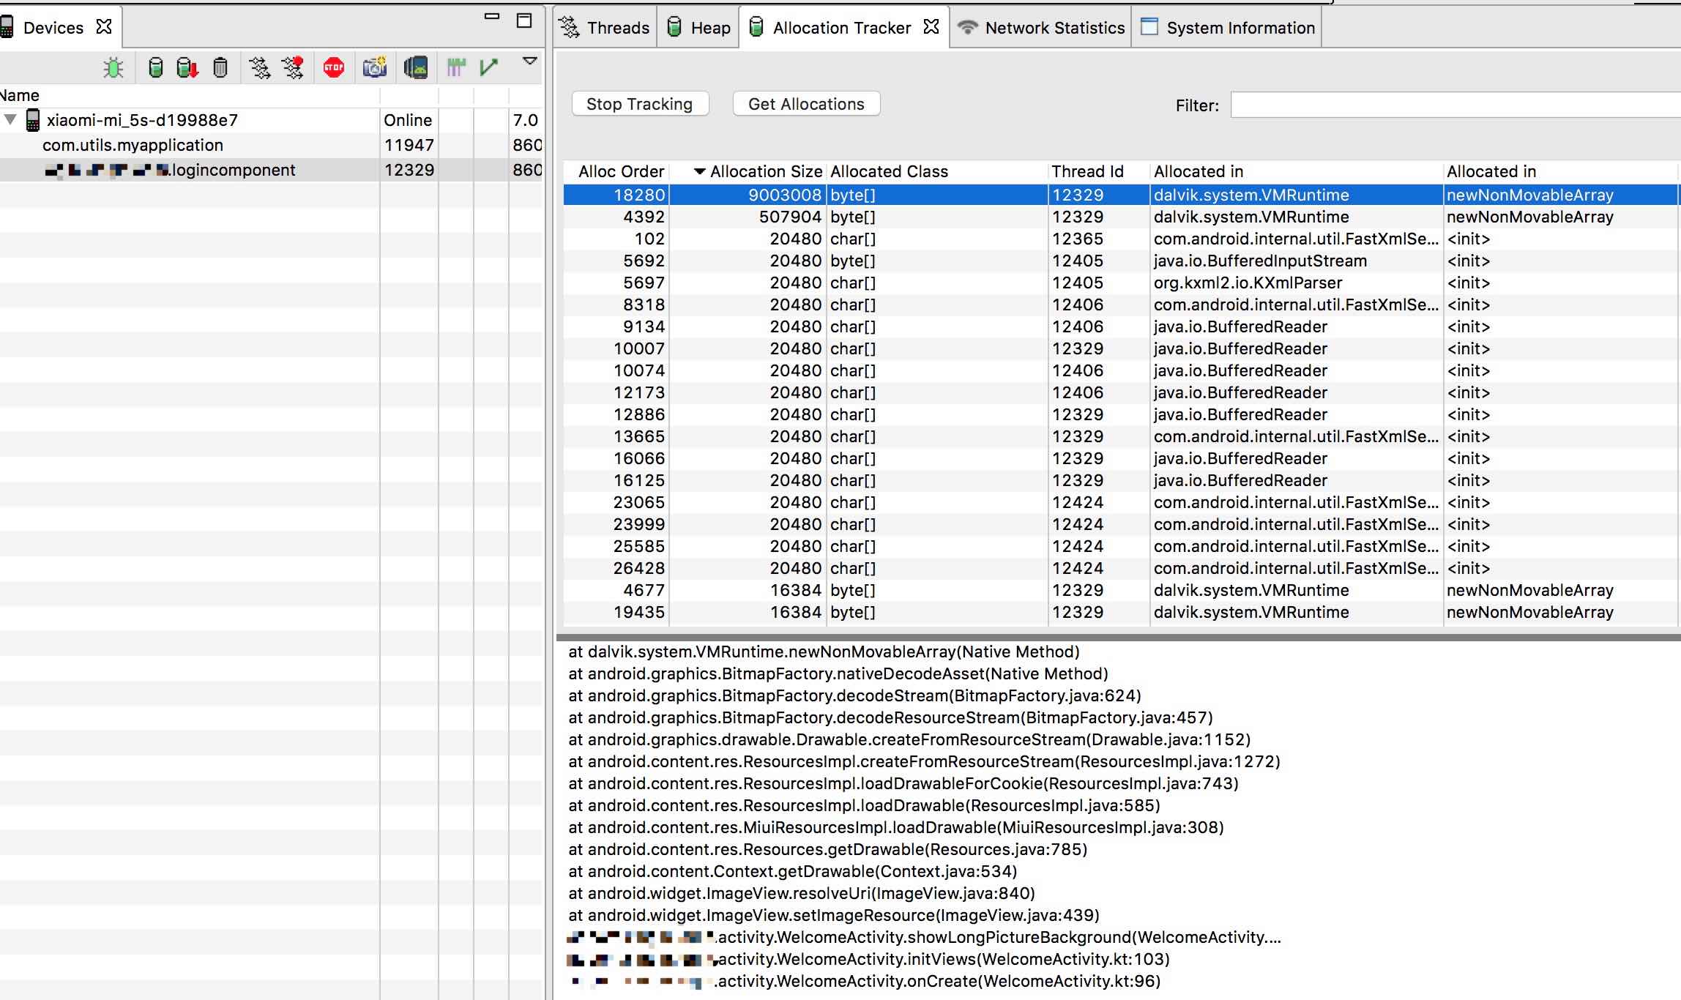Click the Filter input field
Screen dimensions: 1681x1000
point(1453,105)
